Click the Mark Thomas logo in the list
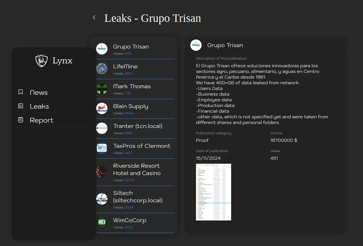Screen dimensions: 363x246 (102, 89)
